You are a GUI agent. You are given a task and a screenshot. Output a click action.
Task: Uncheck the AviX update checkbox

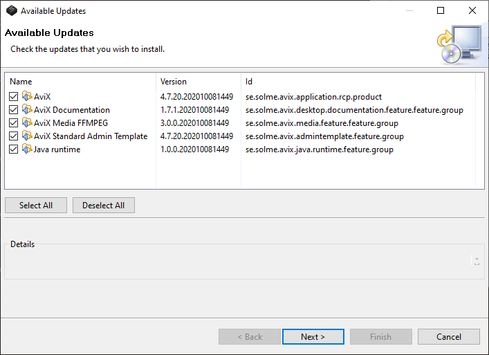(14, 97)
